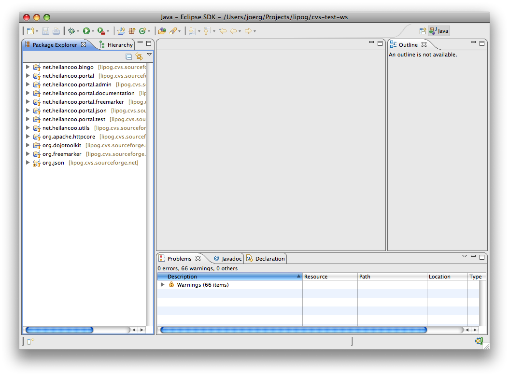
Task: Click the New Java Class icon
Action: pyautogui.click(x=142, y=31)
